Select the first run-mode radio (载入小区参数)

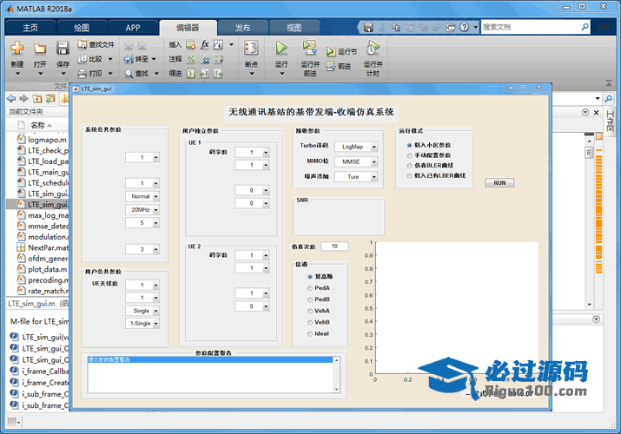tap(409, 145)
